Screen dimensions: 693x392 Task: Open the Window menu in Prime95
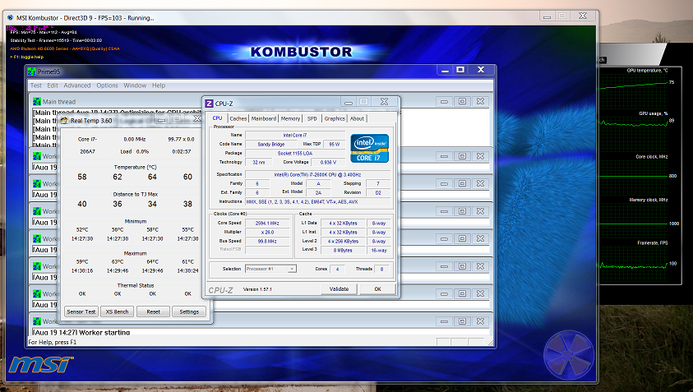(x=135, y=85)
